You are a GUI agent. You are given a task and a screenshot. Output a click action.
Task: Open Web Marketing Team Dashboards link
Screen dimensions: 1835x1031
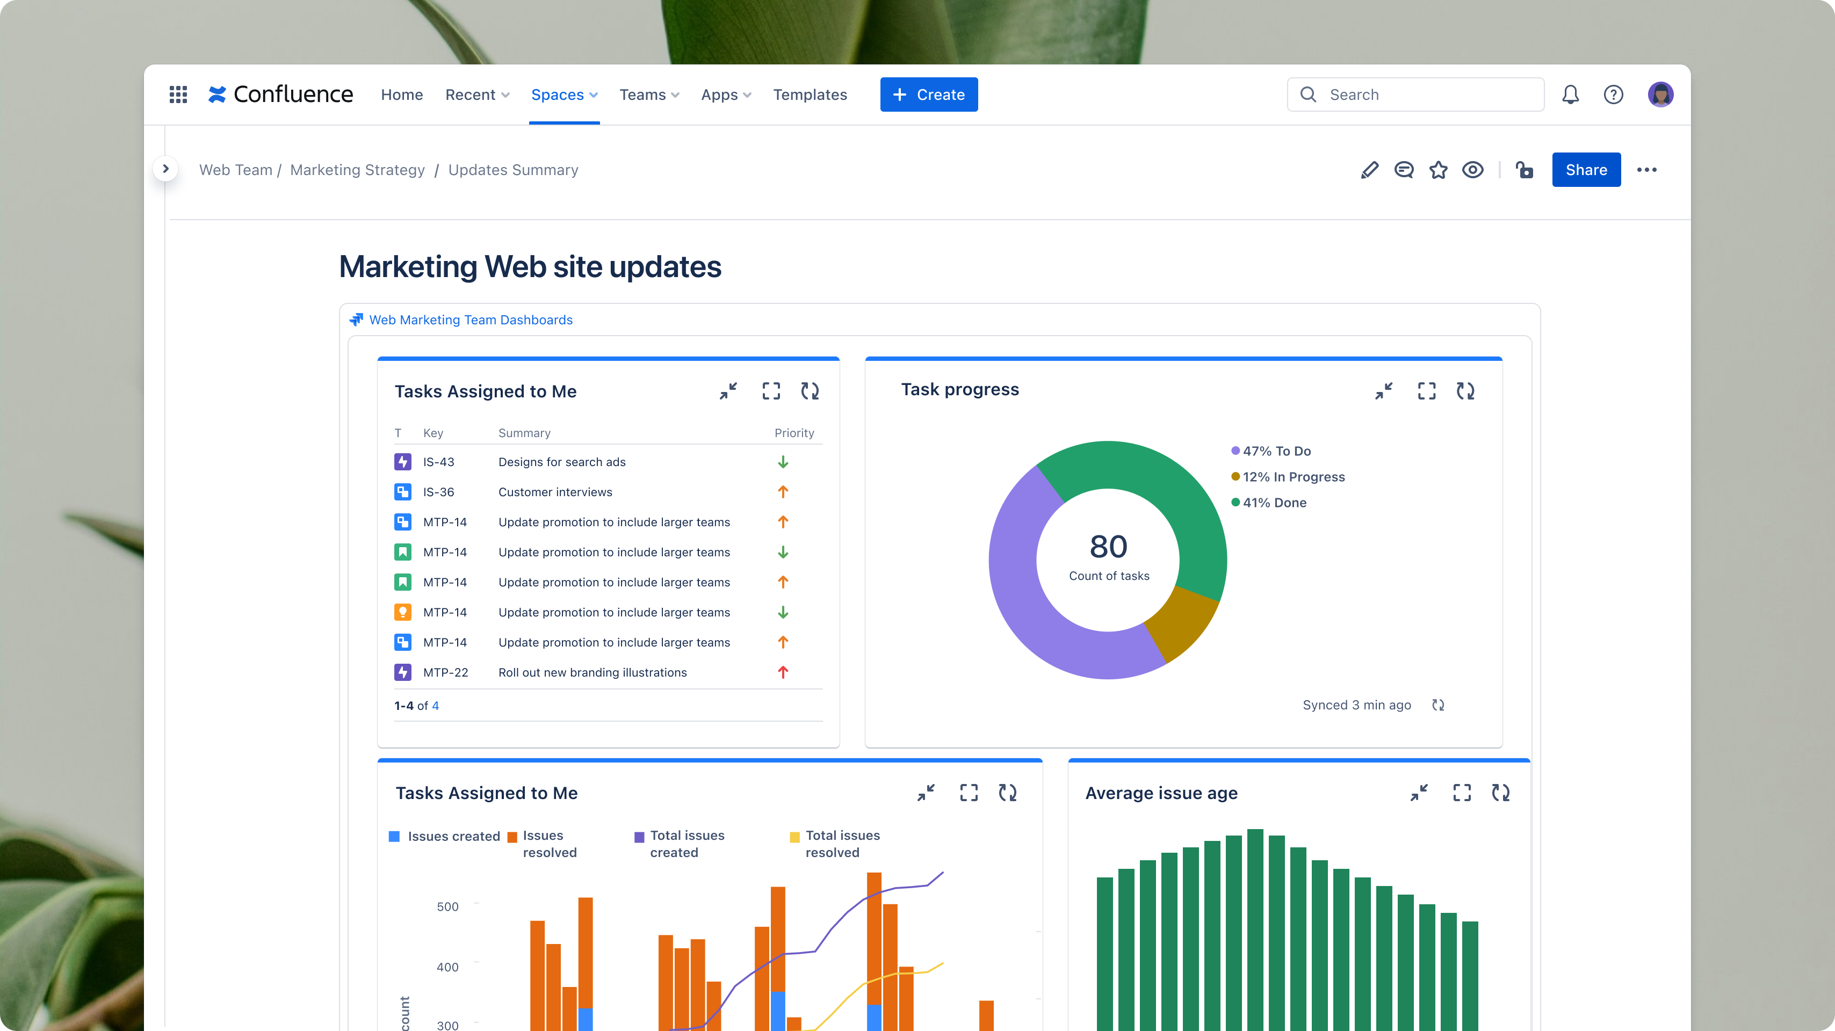coord(470,320)
